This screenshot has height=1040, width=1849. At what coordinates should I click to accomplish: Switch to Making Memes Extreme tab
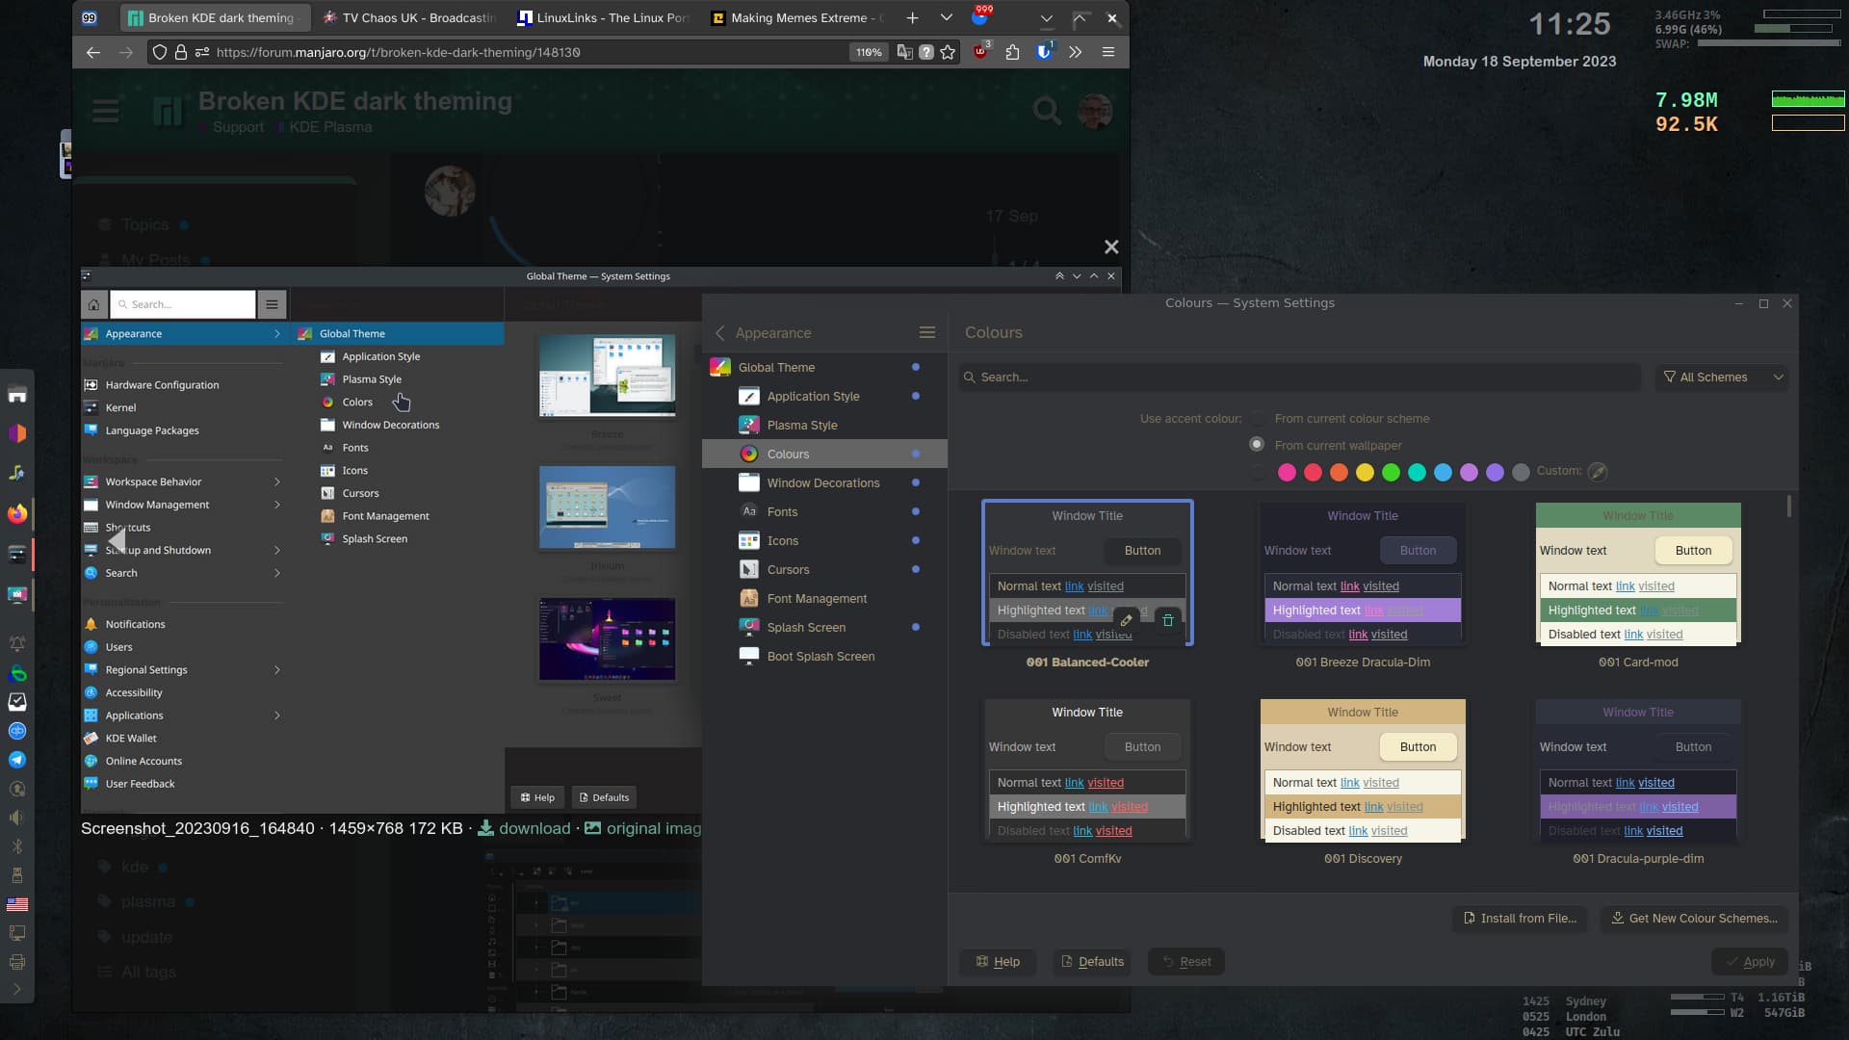tap(797, 17)
